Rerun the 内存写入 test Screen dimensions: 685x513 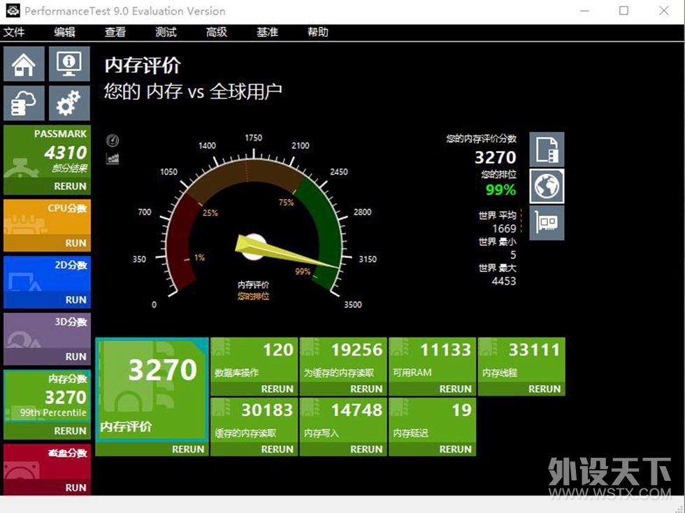pyautogui.click(x=366, y=449)
